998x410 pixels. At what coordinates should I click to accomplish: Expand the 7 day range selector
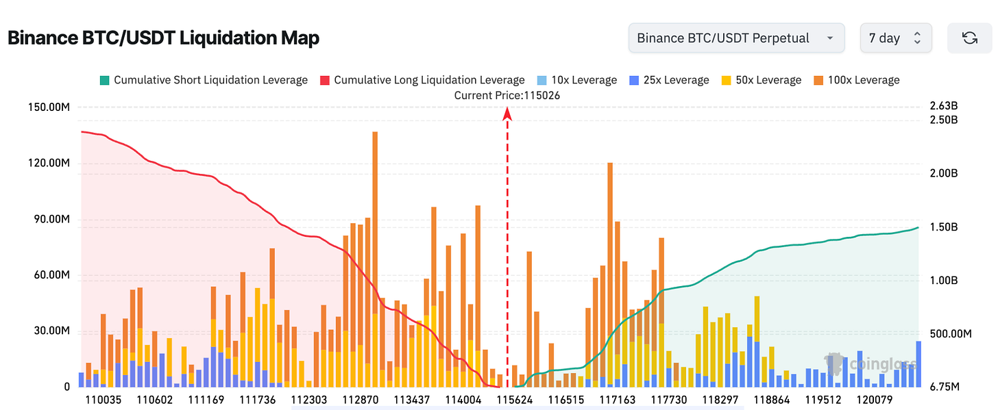(896, 38)
